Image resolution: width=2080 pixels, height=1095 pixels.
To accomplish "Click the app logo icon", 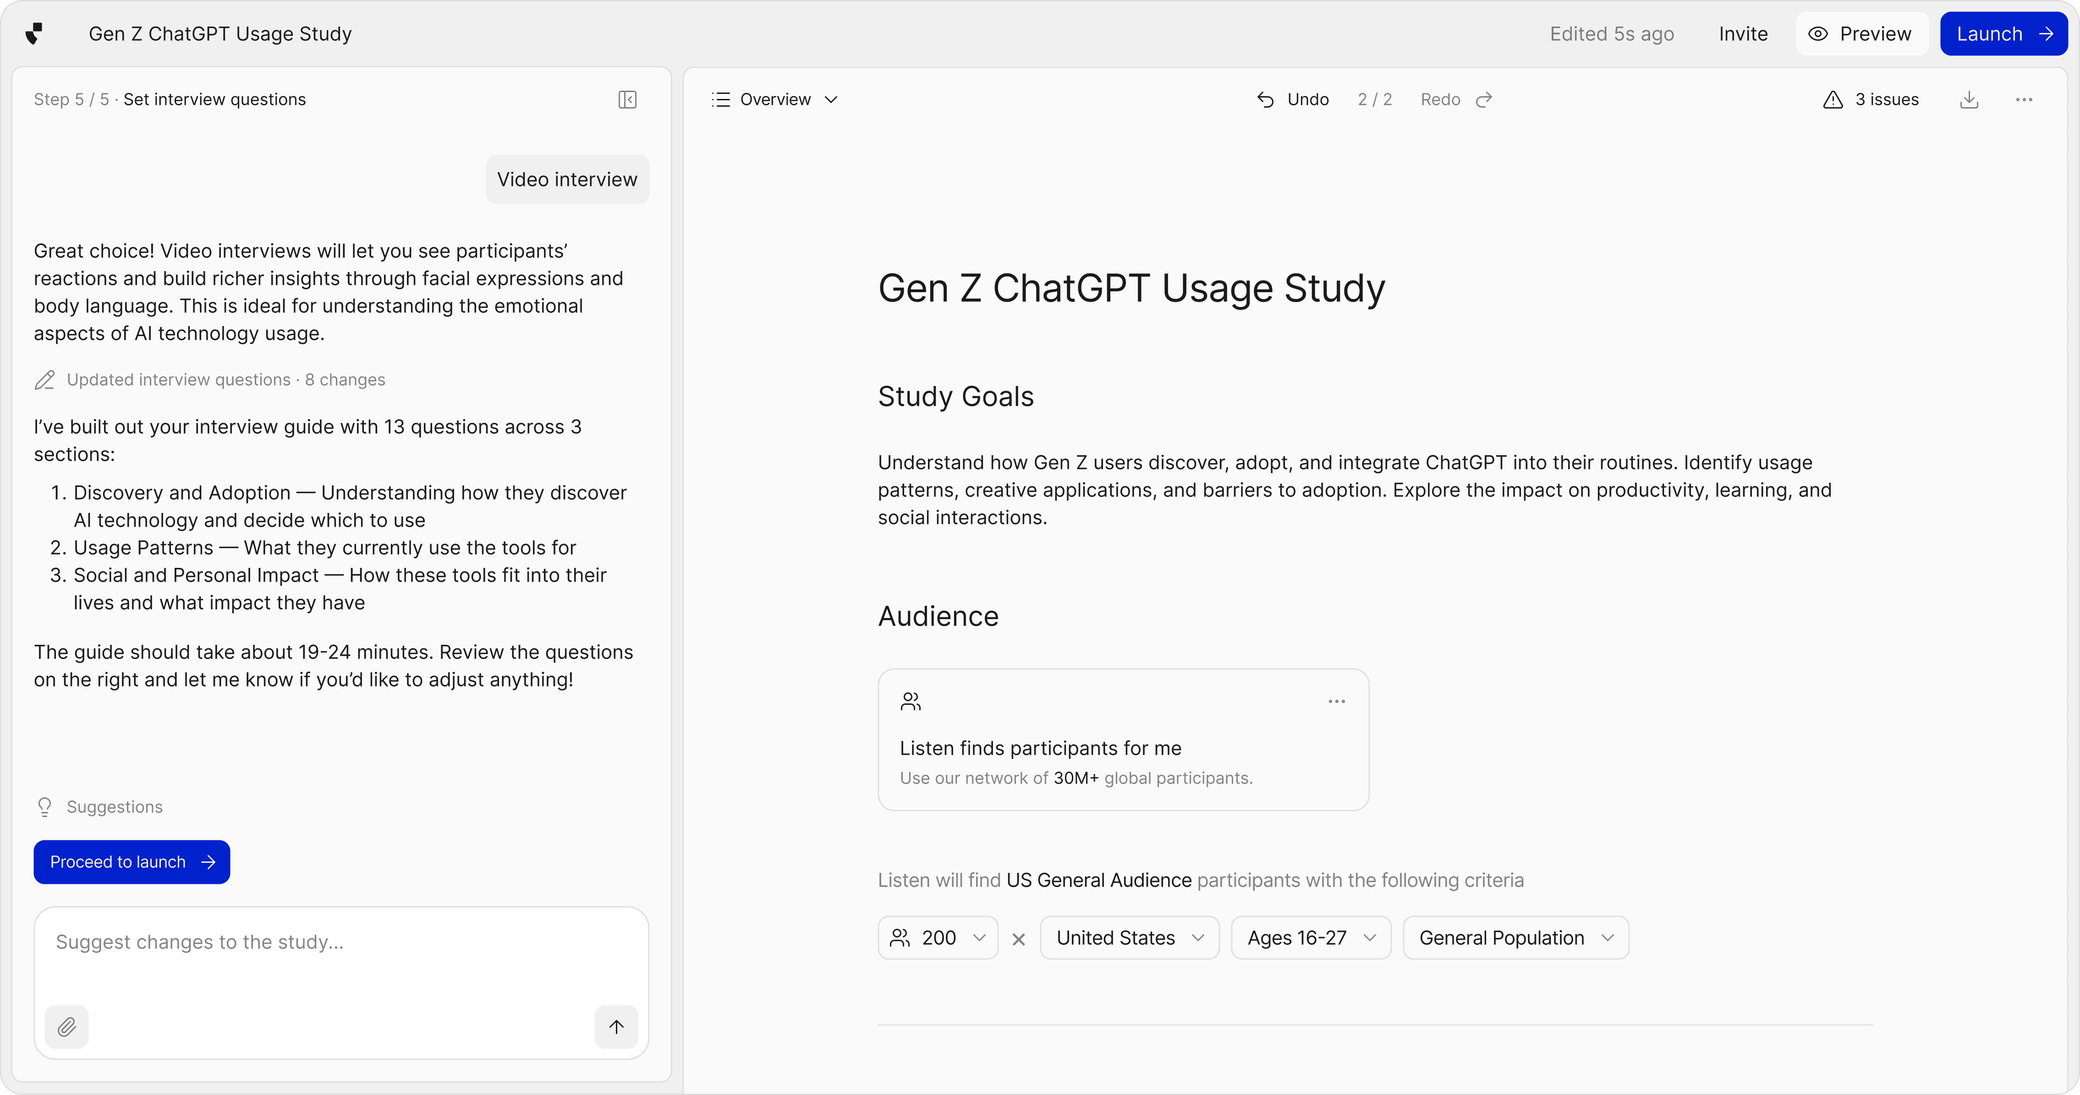I will pyautogui.click(x=34, y=34).
